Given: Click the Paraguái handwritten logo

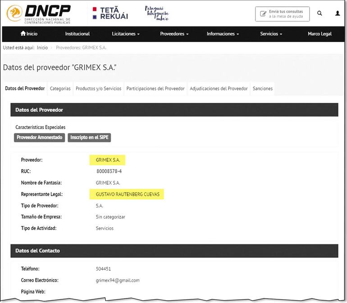Looking at the screenshot, I should tap(157, 13).
